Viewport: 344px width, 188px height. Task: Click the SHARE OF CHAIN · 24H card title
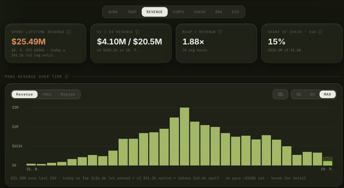(x=292, y=32)
